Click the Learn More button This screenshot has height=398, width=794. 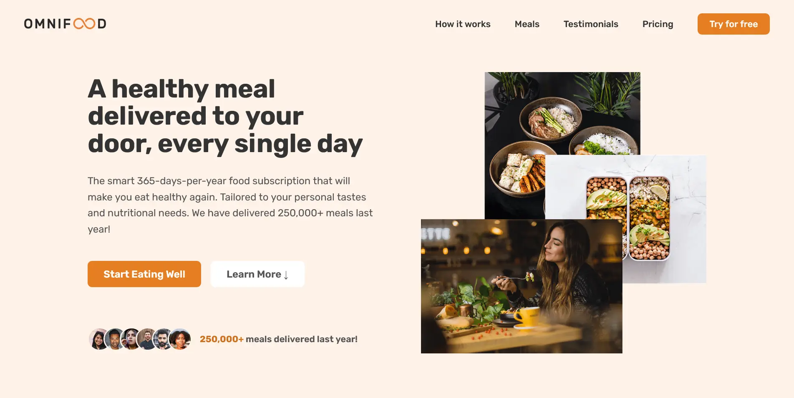click(257, 274)
